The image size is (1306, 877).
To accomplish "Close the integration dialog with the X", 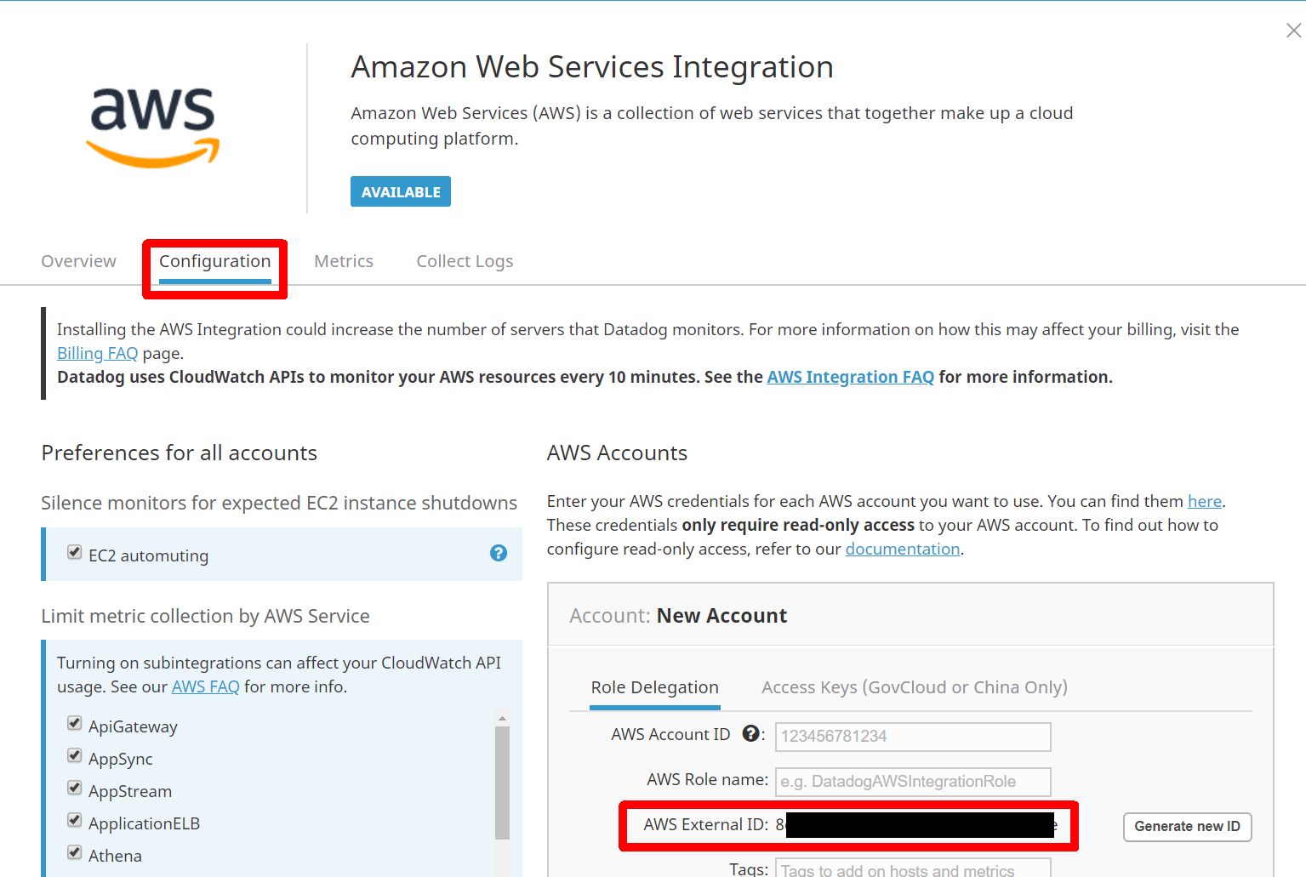I will (1293, 31).
